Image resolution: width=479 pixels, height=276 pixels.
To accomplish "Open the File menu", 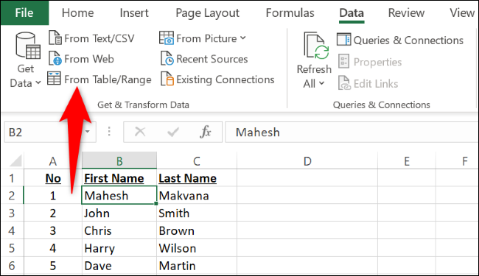I will click(x=24, y=13).
